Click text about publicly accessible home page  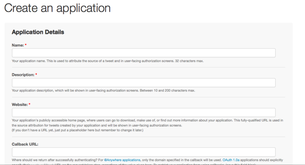click(147, 123)
